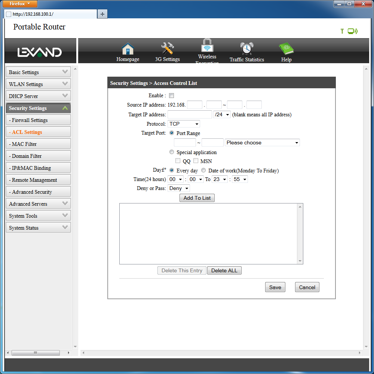Click the green wireless monitor icon
This screenshot has height=374, width=374.
(352, 31)
